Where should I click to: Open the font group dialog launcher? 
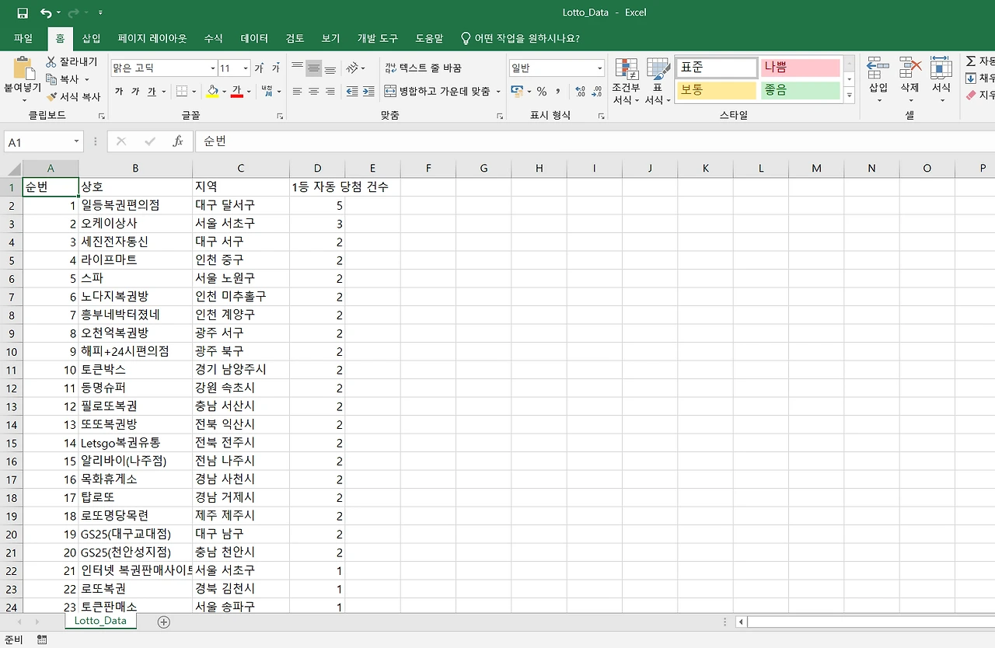coord(281,116)
